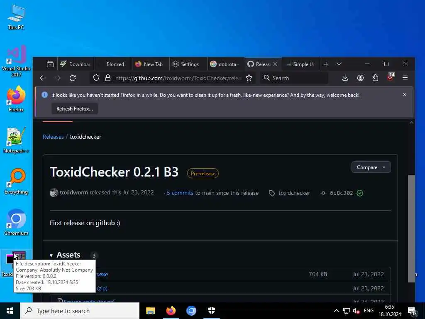The height and width of the screenshot is (319, 425).
Task: Expand the list all tabs chevron
Action: point(339,64)
